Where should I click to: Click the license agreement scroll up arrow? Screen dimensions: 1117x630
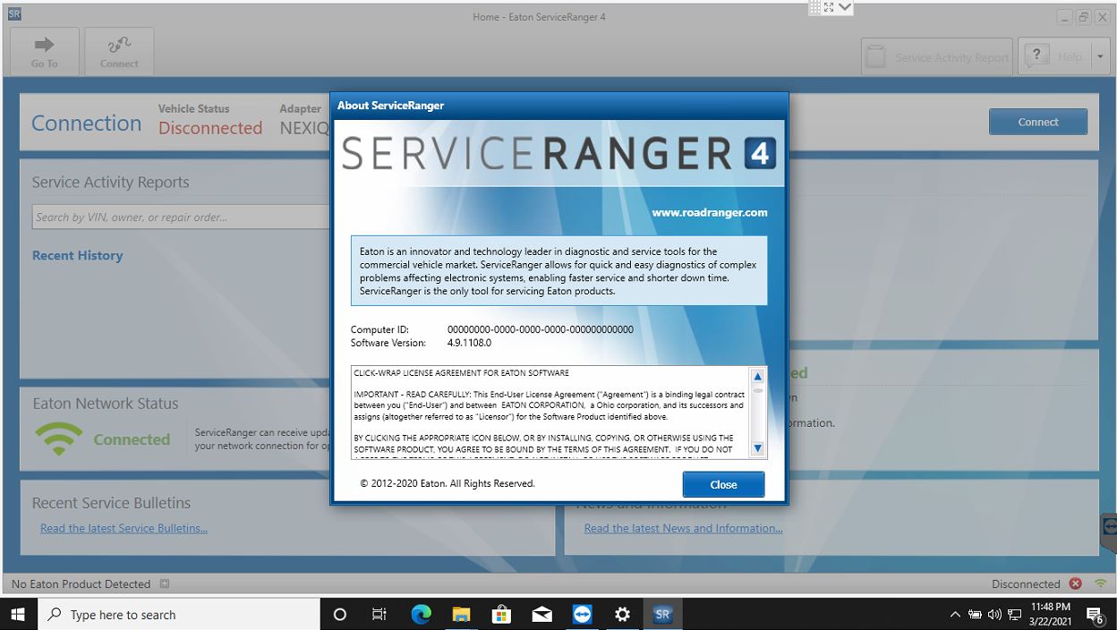pos(757,377)
